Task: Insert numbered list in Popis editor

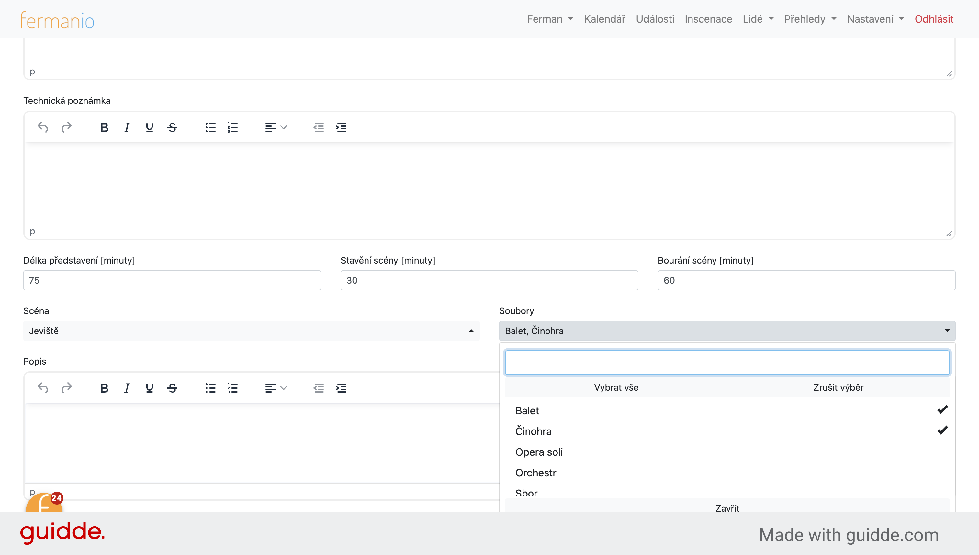Action: pyautogui.click(x=233, y=388)
